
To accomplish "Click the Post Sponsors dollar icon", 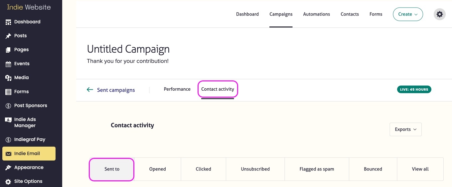I will 8,106.
